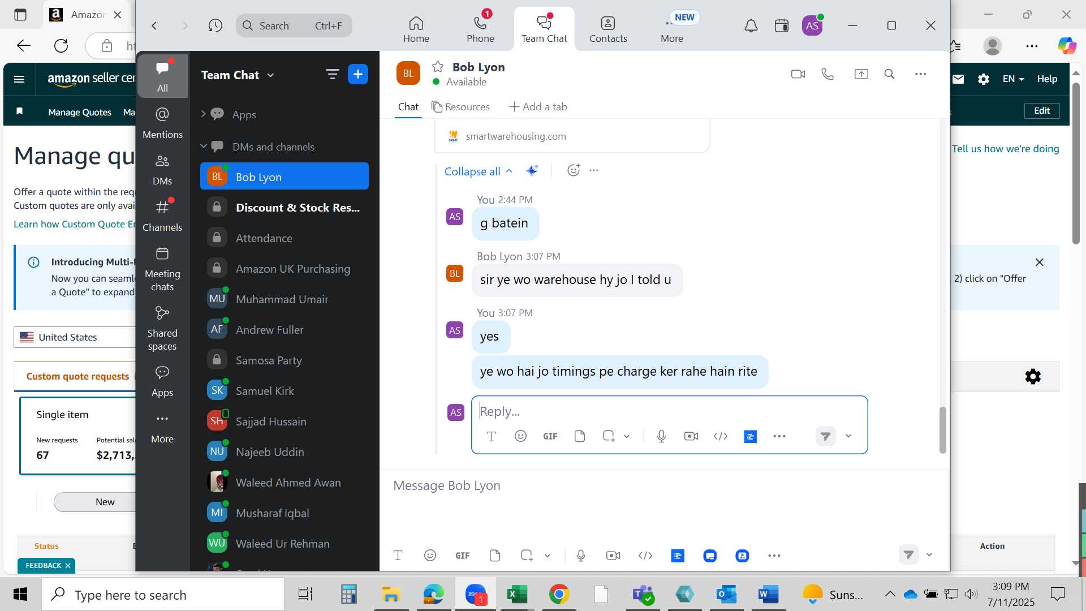1086x611 pixels.
Task: Record audio message in reply box
Action: (661, 436)
